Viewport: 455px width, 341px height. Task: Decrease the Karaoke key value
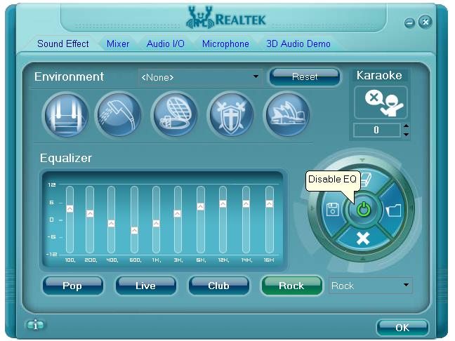pos(407,134)
